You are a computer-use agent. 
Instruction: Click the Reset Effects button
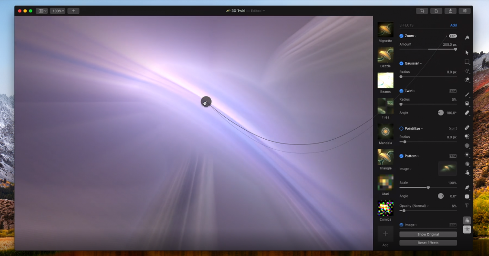tap(428, 243)
